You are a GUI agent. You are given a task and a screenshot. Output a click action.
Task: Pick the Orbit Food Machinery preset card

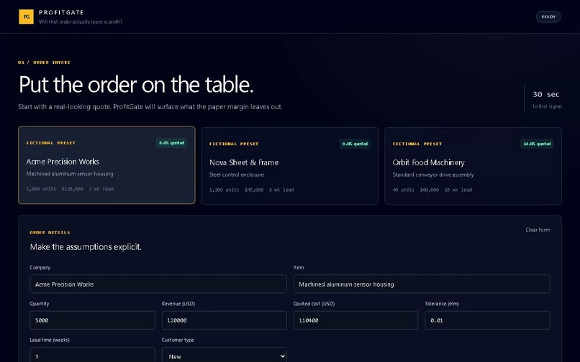pos(473,166)
